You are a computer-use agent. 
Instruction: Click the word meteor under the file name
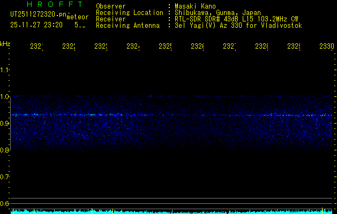(78, 17)
